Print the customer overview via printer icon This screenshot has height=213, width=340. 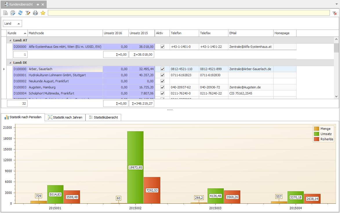pos(35,13)
